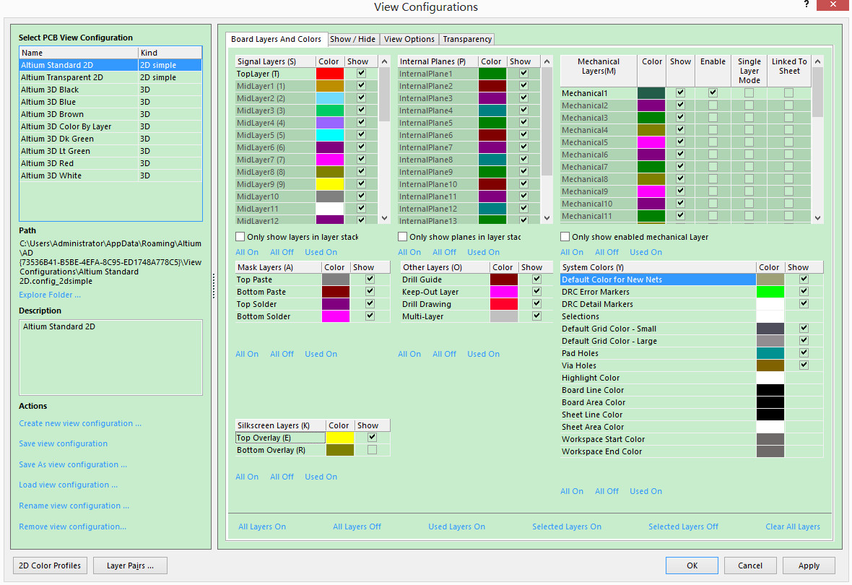Check Only show enabled mechanical Layer

565,236
